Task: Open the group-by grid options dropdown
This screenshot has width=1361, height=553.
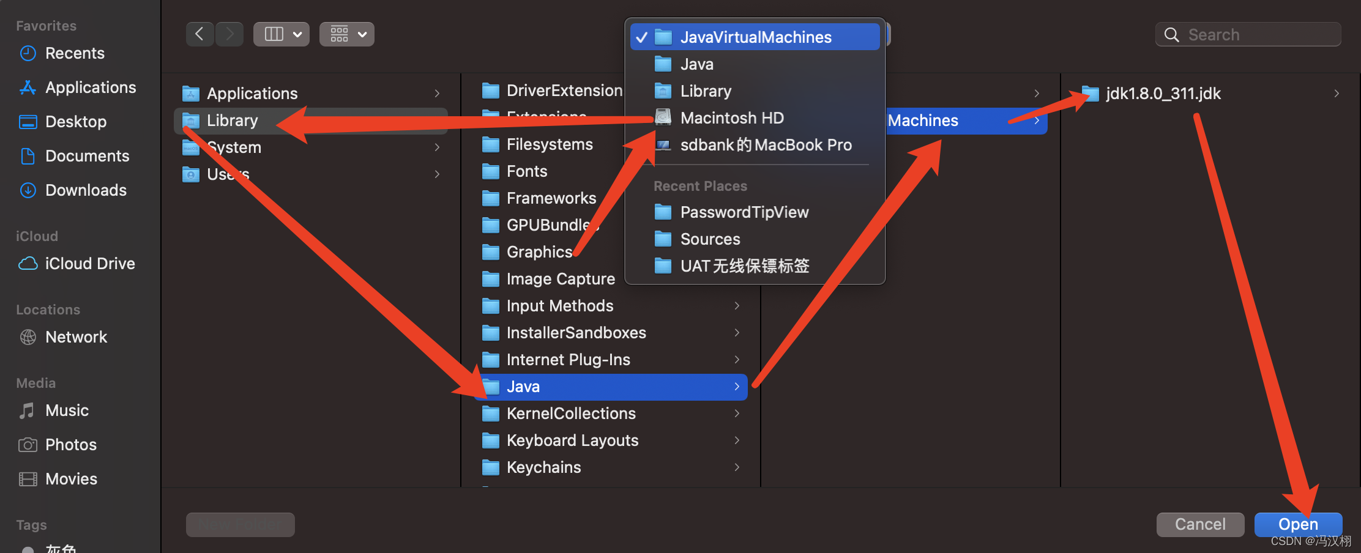Action: [x=347, y=34]
